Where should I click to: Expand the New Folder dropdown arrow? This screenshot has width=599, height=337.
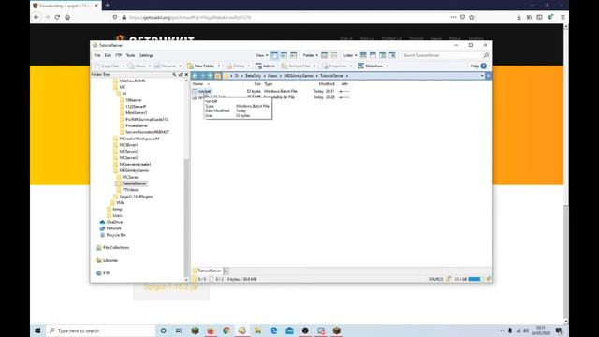point(218,66)
